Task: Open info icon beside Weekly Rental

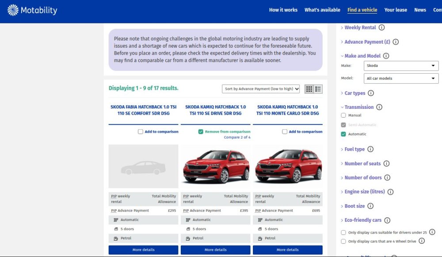Action: 382,28
